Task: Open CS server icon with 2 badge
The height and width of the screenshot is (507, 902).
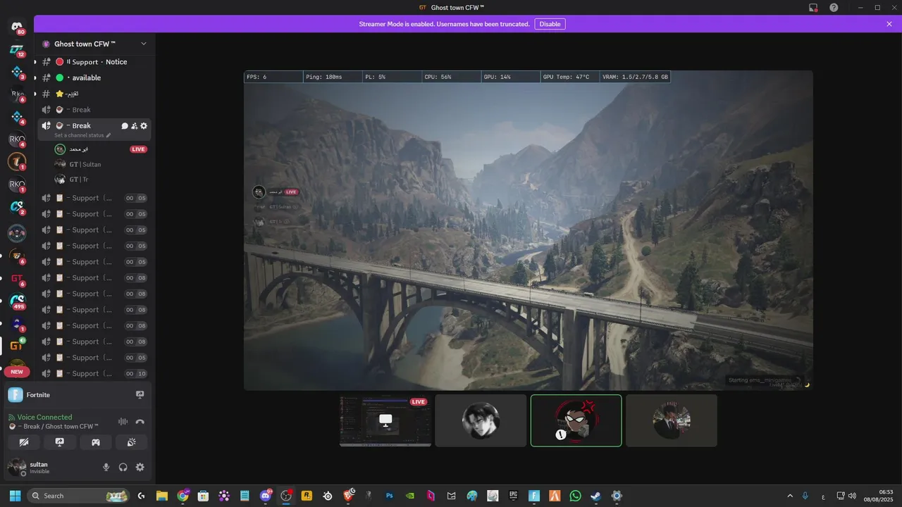Action: (17, 207)
